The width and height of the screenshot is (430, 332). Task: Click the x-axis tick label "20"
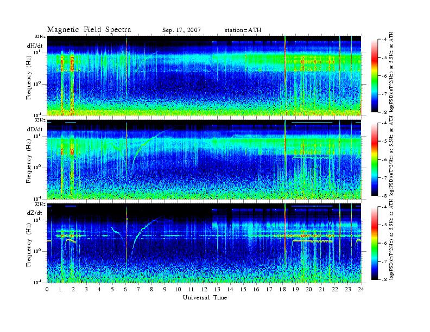point(309,289)
